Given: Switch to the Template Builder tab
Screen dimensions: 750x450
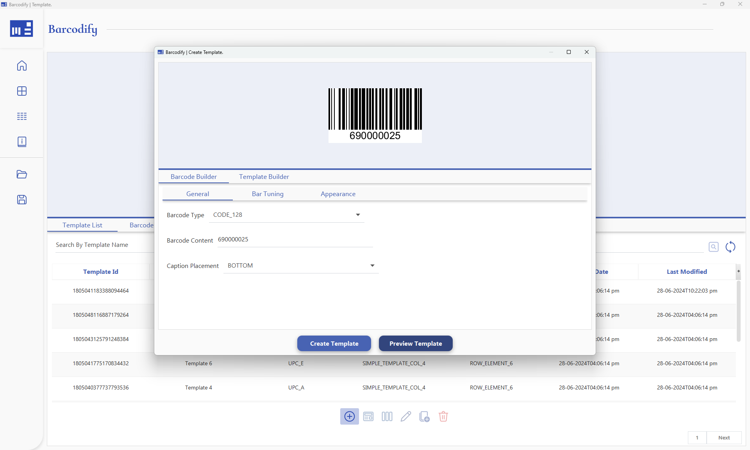Looking at the screenshot, I should click(264, 177).
